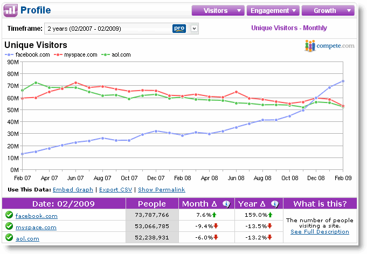
Task: Expand the Timeframe dropdown arrow
Action: [x=194, y=29]
